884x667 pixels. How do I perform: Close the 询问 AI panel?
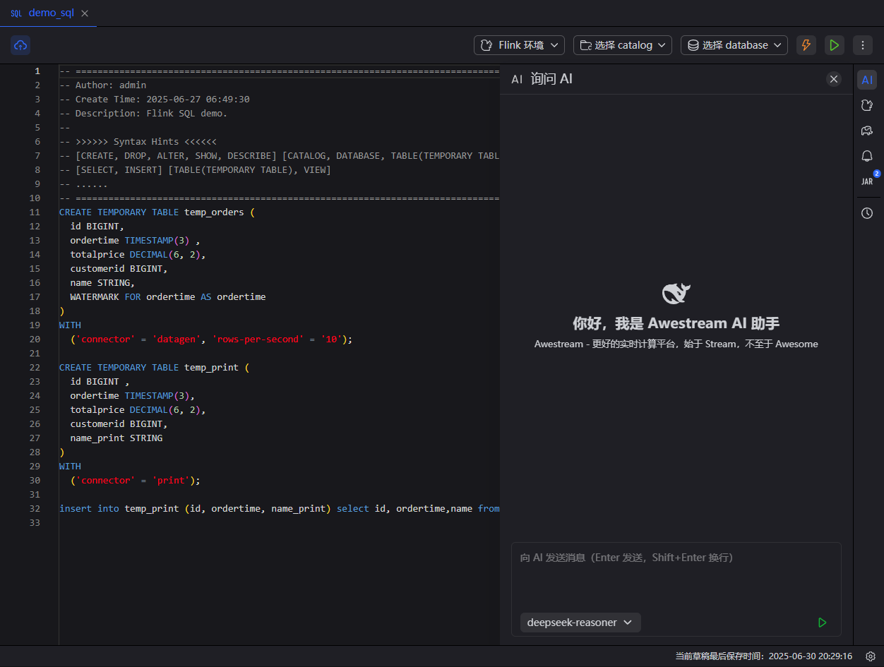pyautogui.click(x=834, y=79)
